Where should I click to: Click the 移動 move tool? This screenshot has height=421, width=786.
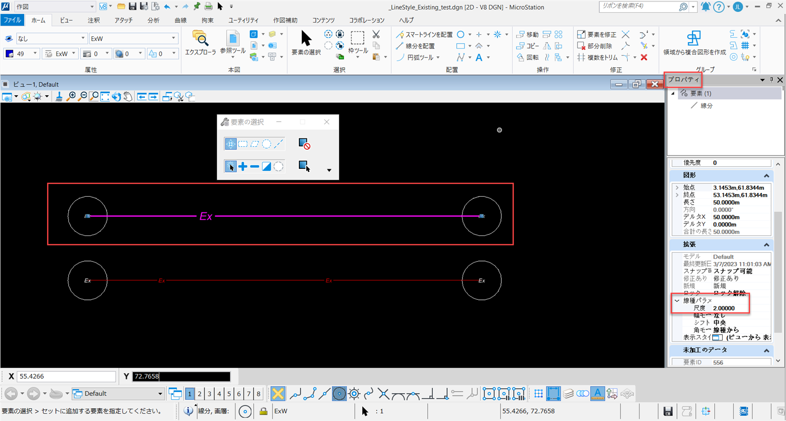(527, 34)
